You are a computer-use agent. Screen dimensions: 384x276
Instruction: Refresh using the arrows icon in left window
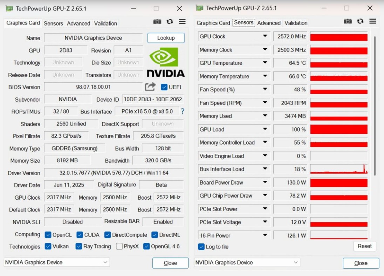coord(170,22)
